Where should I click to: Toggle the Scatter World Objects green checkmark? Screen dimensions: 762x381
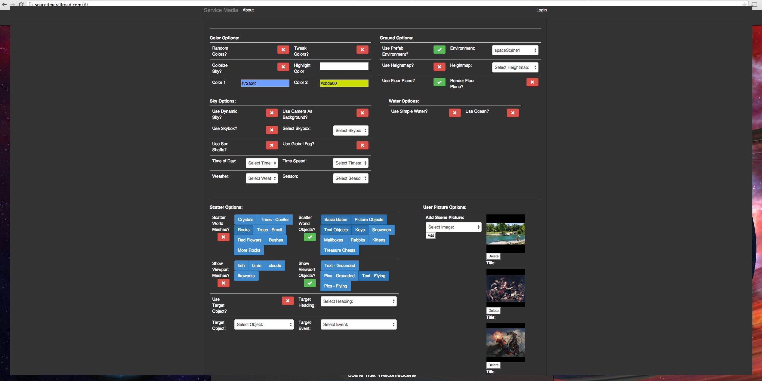click(310, 237)
